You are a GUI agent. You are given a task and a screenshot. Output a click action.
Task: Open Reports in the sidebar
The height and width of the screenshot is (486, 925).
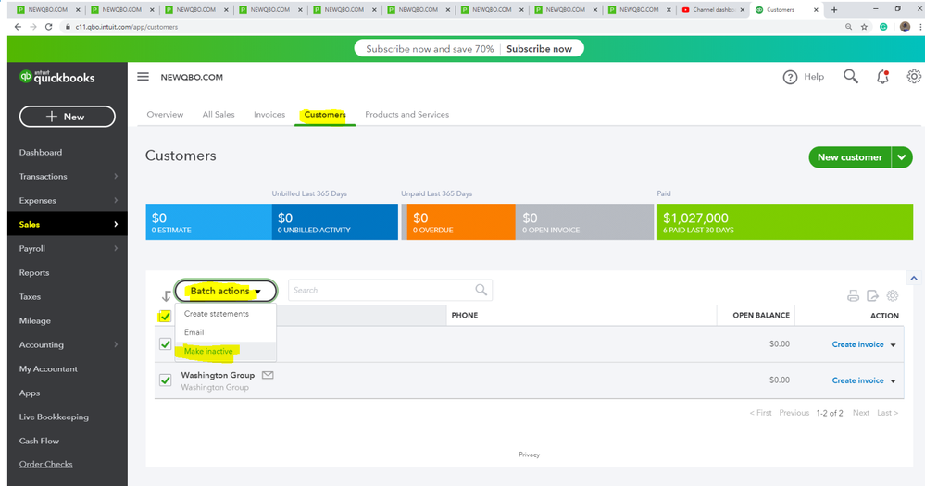pos(34,272)
